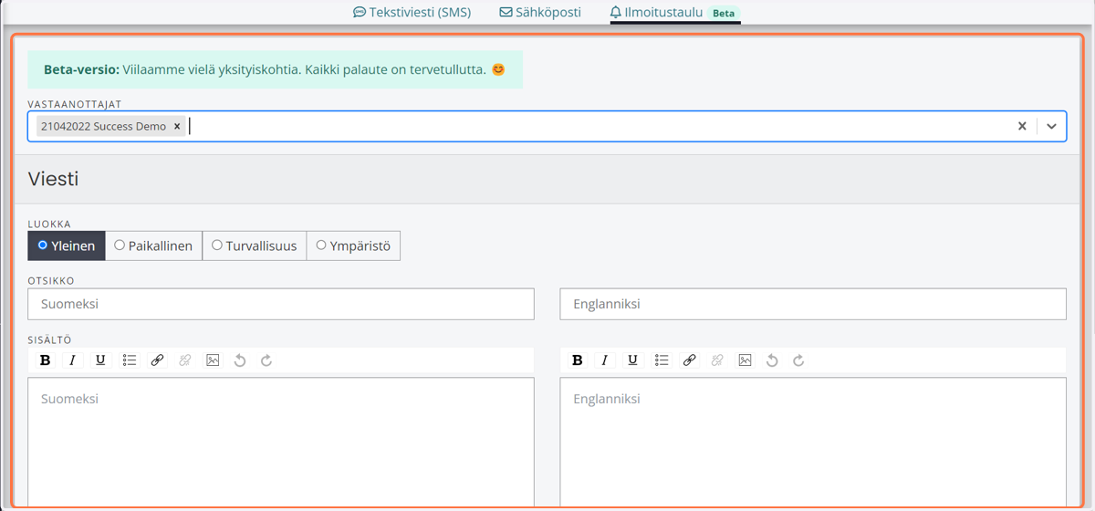This screenshot has width=1095, height=511.
Task: Select the Yleinen category
Action: tap(67, 245)
